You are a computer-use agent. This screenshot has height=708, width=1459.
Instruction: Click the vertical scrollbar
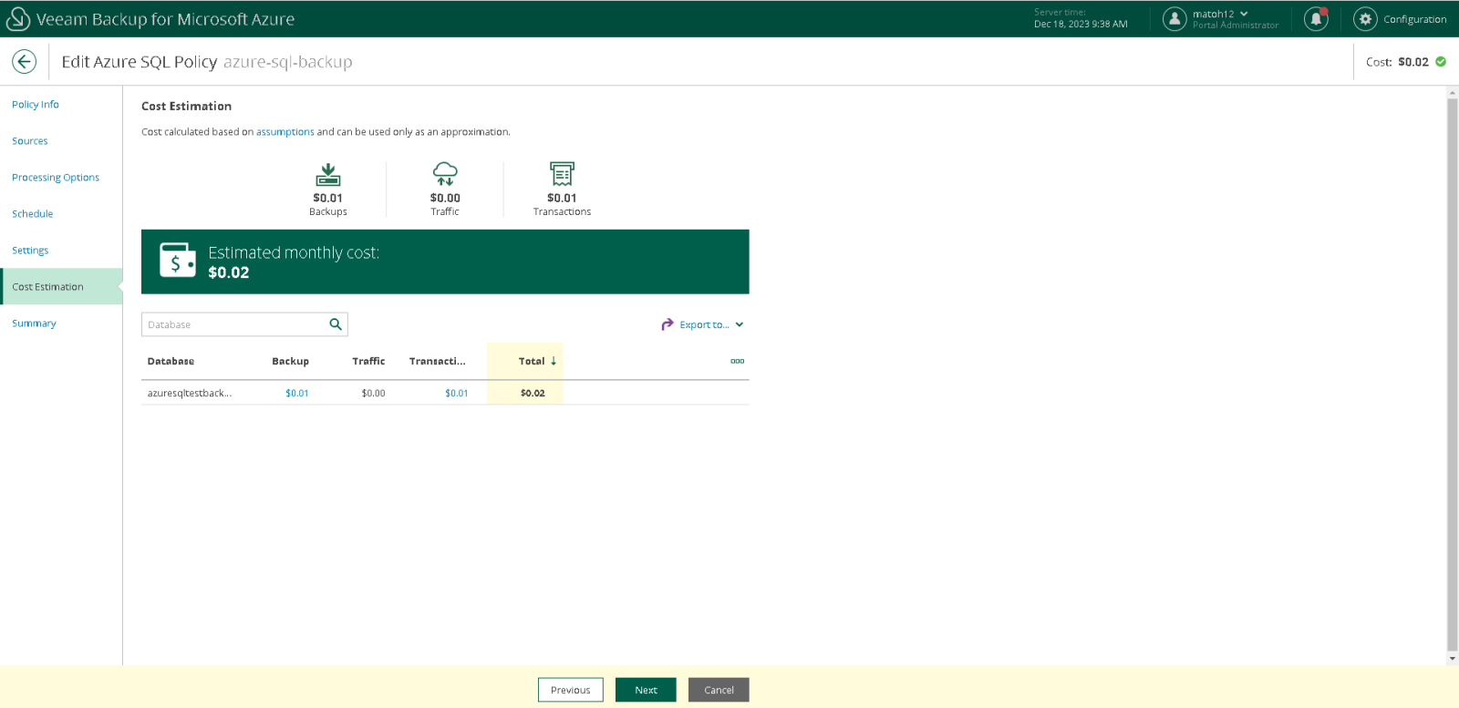(x=1453, y=375)
